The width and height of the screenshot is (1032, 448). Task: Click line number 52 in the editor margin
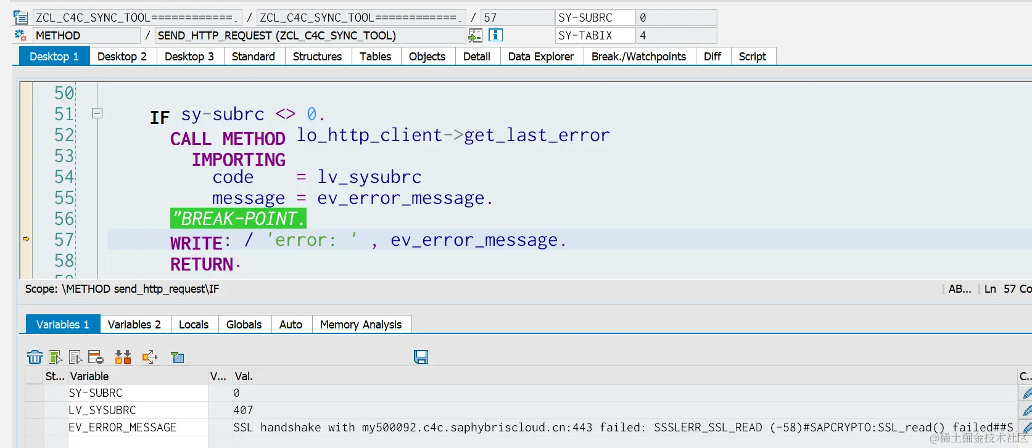(x=64, y=135)
